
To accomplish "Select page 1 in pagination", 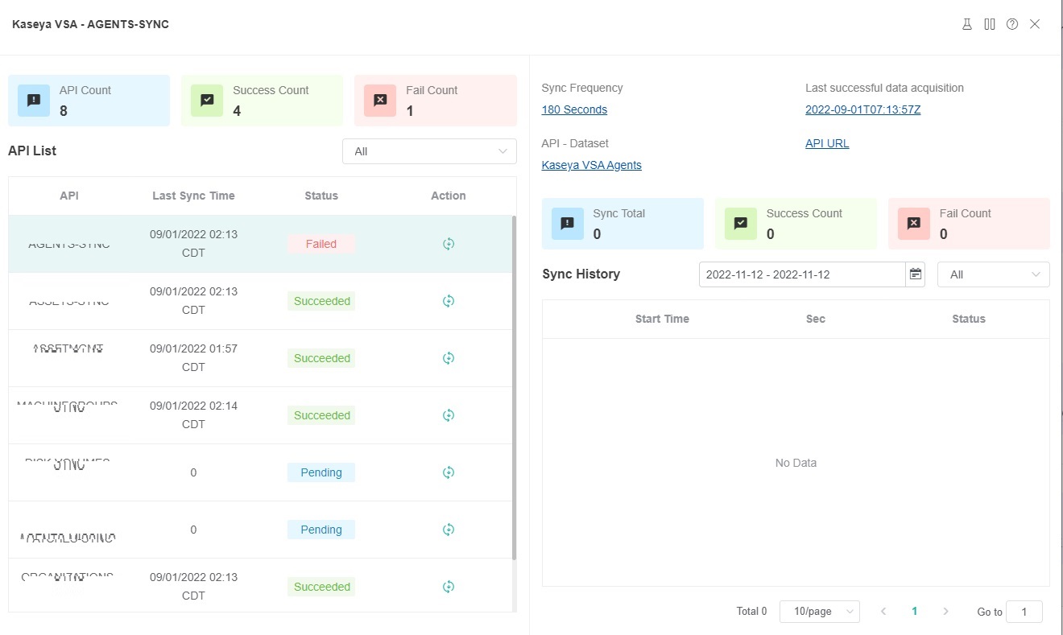I will (x=914, y=612).
